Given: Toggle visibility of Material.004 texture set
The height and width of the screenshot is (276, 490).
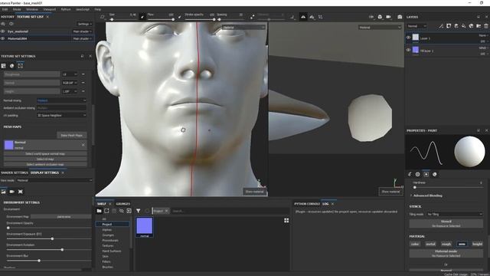Looking at the screenshot, I should (3, 38).
